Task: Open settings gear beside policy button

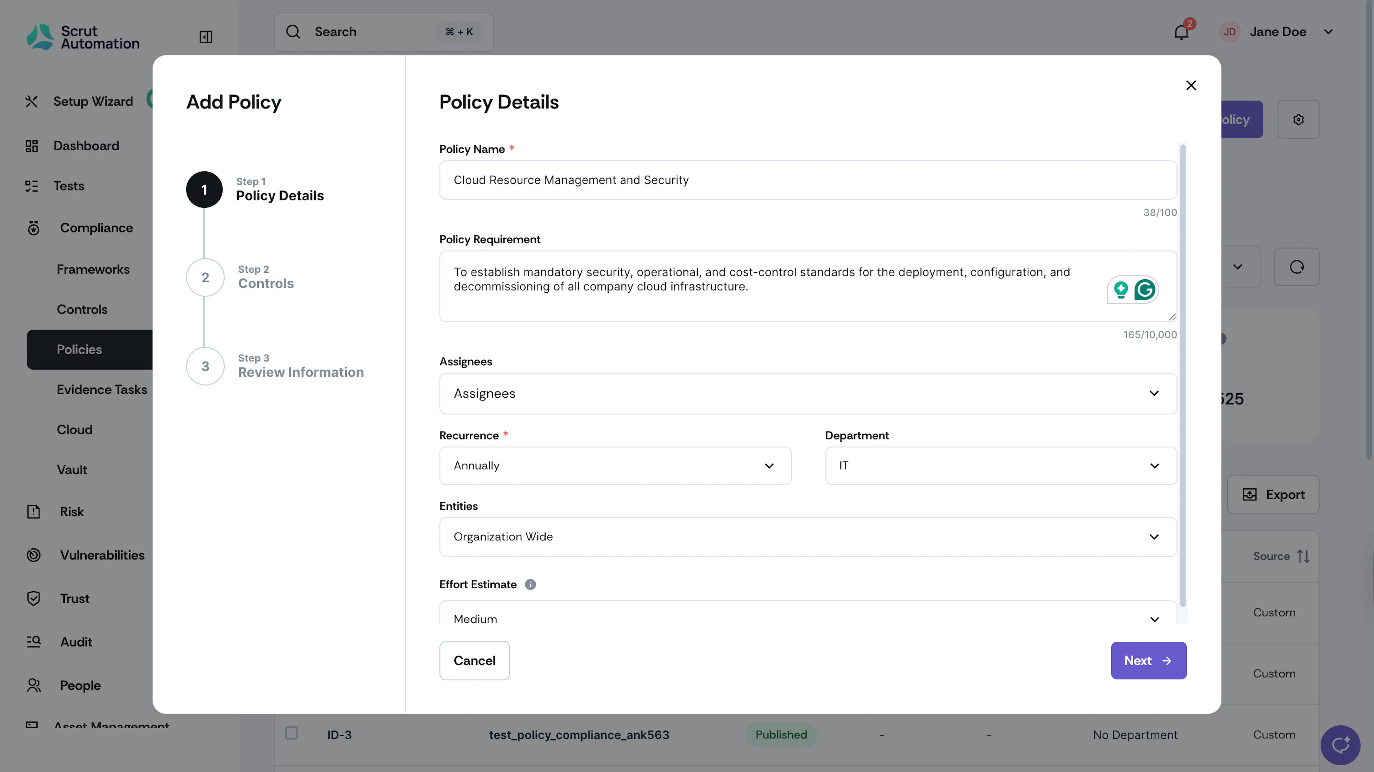Action: pos(1298,120)
